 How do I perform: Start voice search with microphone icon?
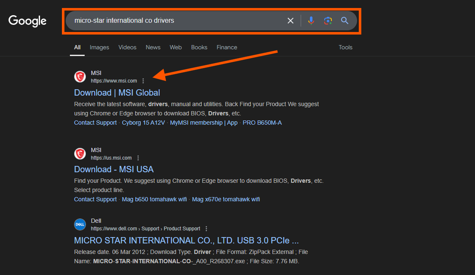[x=311, y=21]
